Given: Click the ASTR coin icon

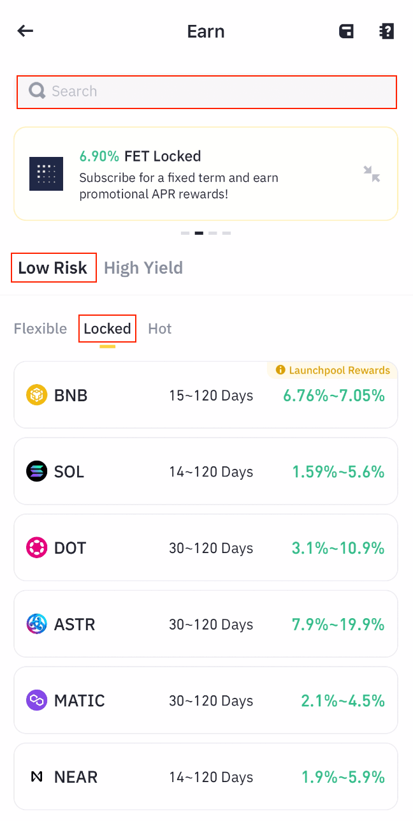Looking at the screenshot, I should (37, 624).
